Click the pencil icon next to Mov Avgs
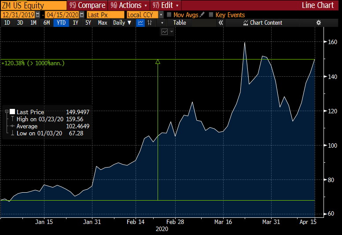The image size is (342, 235). 202,15
